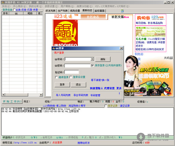
Task: Focus the 验证码 input field
Action: [72, 72]
